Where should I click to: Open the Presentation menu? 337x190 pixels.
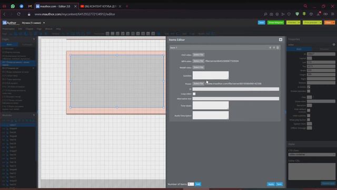coord(8,28)
